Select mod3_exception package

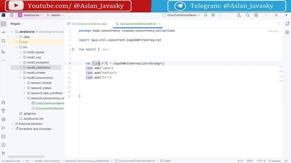(x=38, y=62)
